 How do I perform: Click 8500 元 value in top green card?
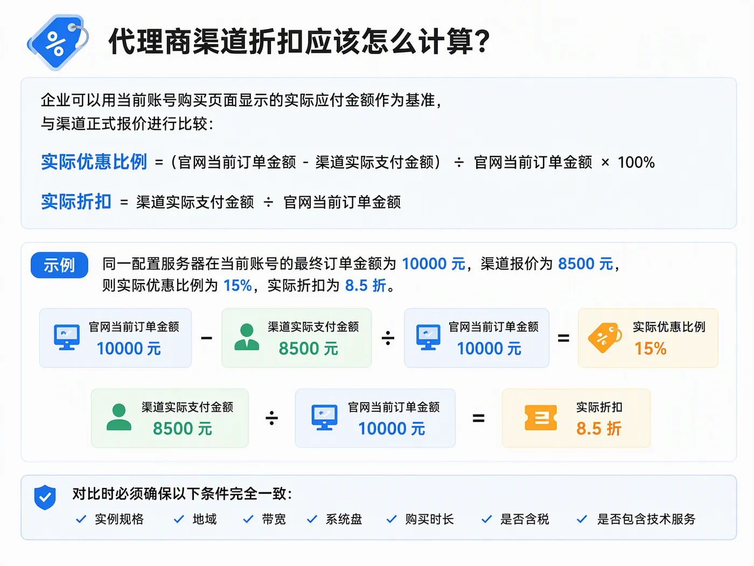(308, 349)
